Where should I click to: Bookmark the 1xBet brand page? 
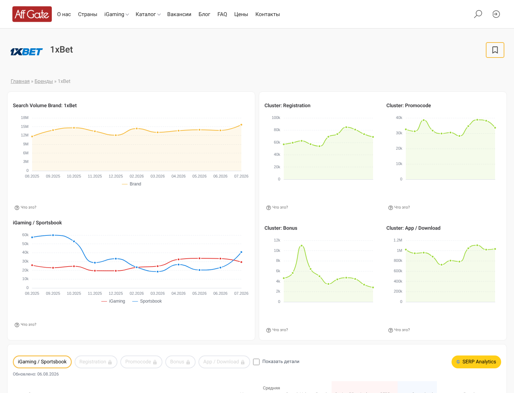[x=495, y=50]
